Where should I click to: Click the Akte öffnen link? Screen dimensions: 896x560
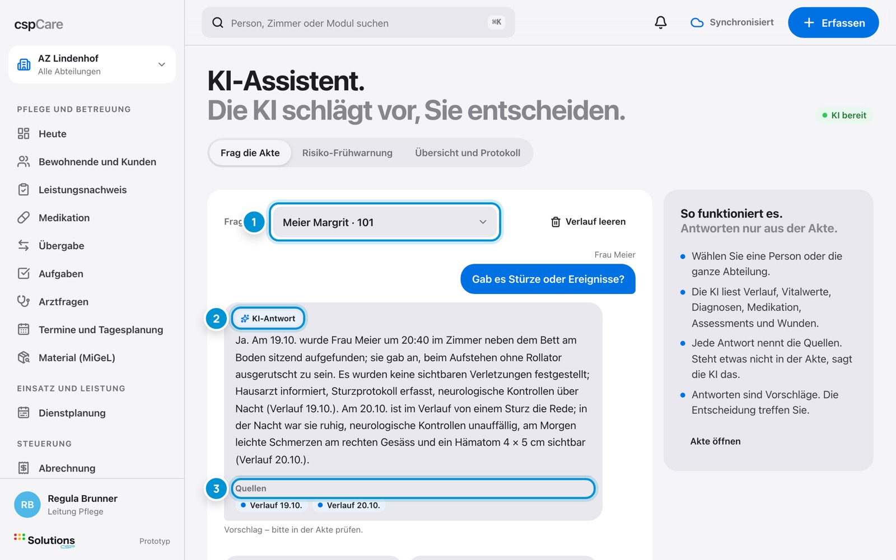pos(715,441)
